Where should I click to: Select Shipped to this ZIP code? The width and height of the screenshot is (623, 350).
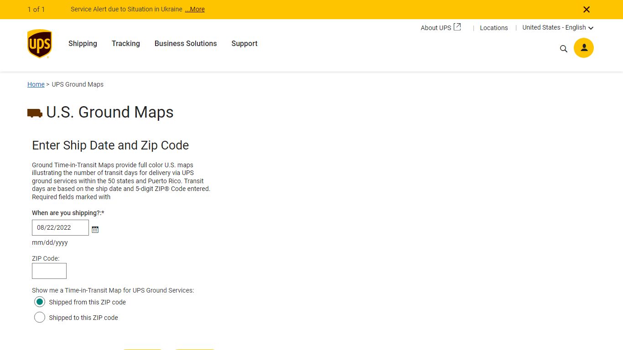[40, 317]
